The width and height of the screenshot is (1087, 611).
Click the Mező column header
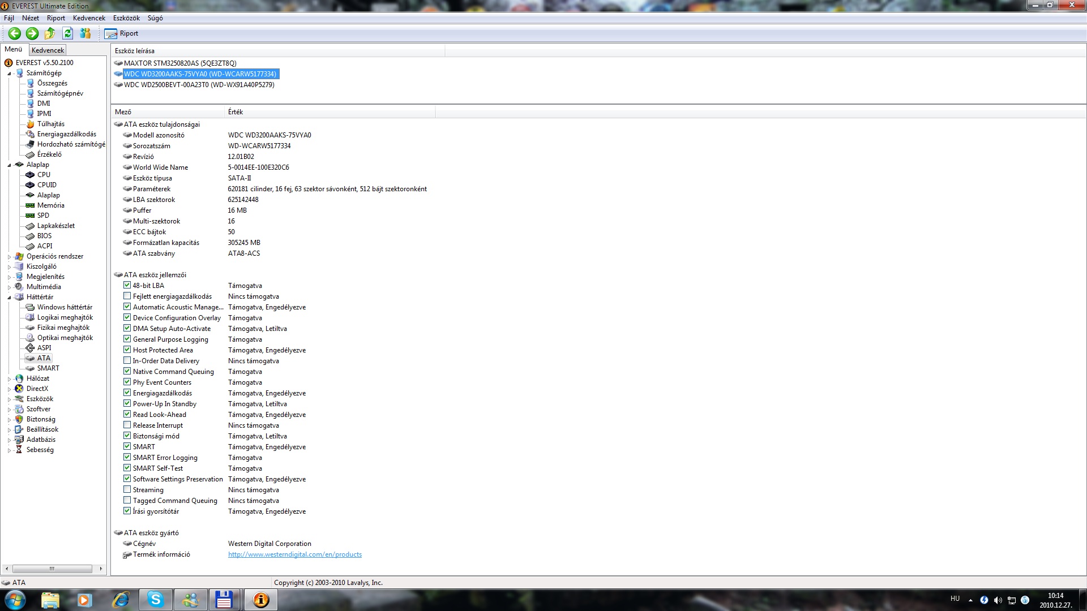click(x=168, y=112)
